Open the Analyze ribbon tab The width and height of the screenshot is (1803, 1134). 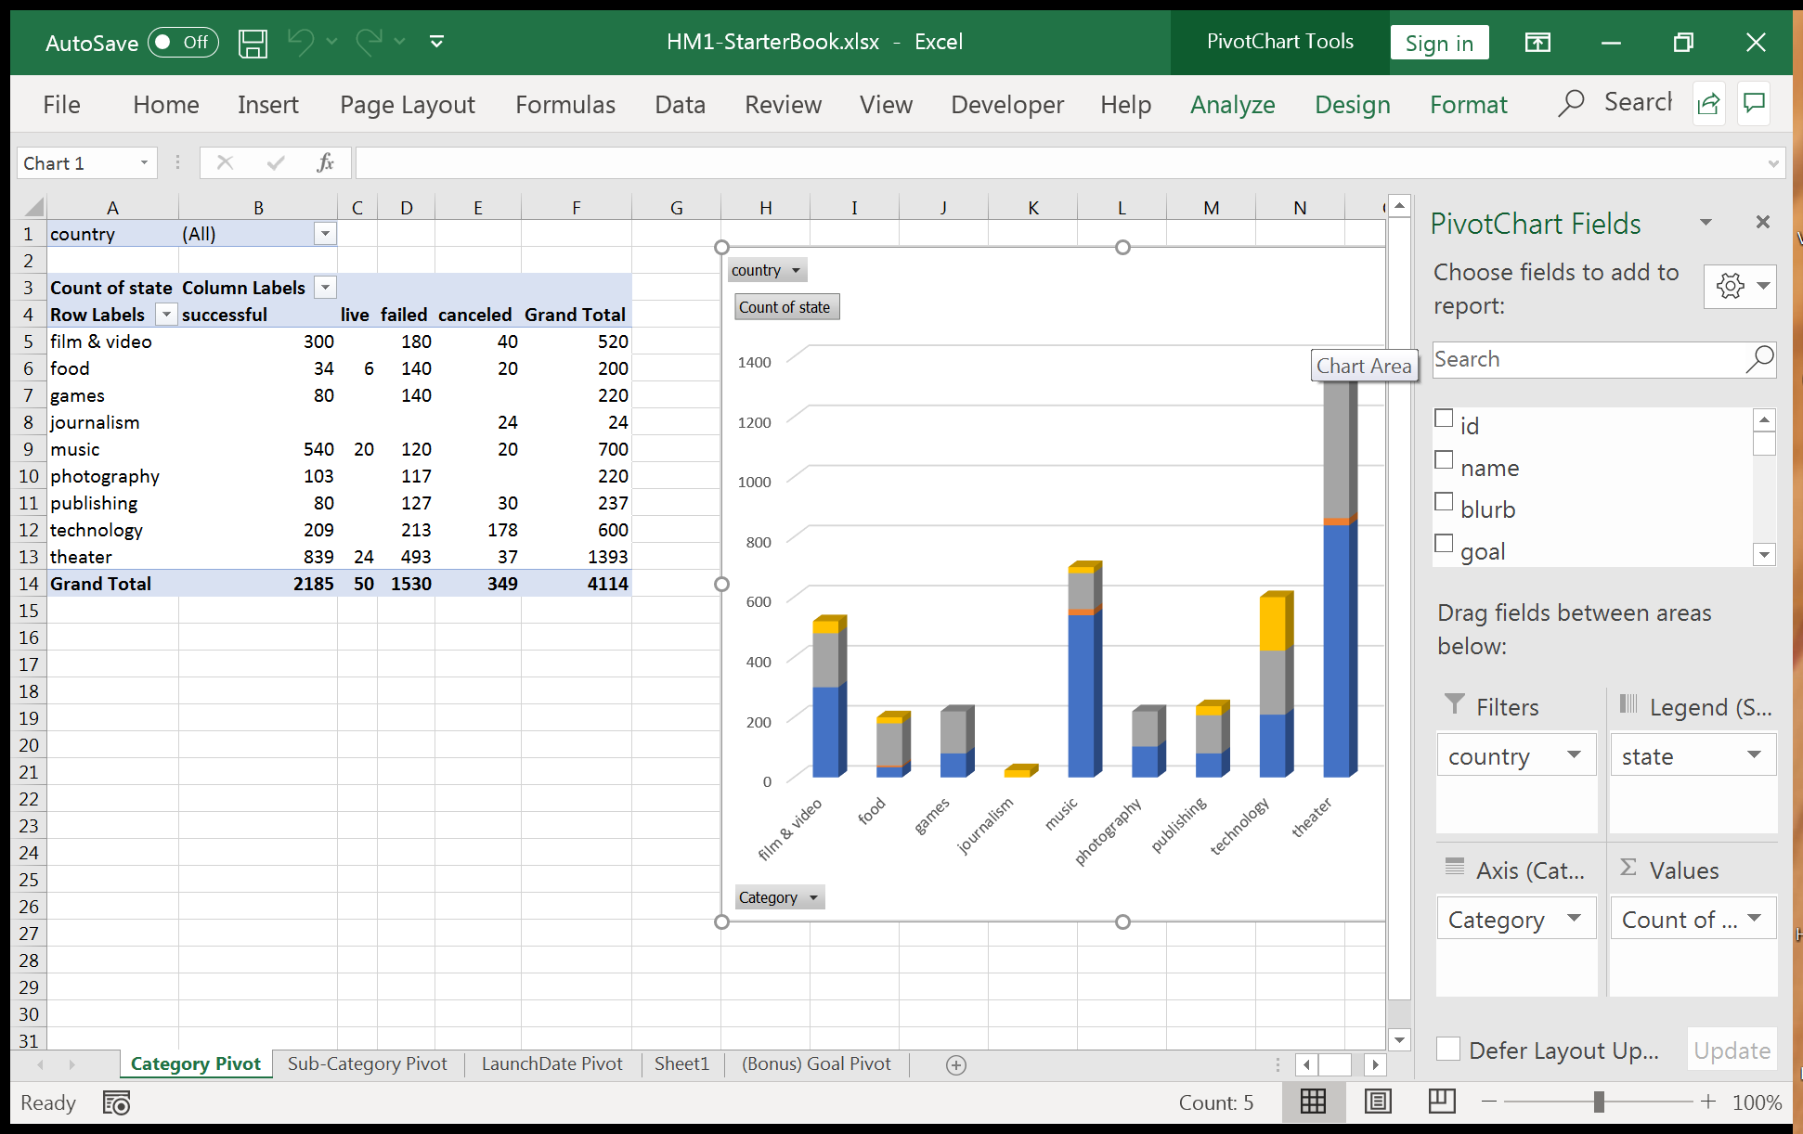(x=1232, y=105)
